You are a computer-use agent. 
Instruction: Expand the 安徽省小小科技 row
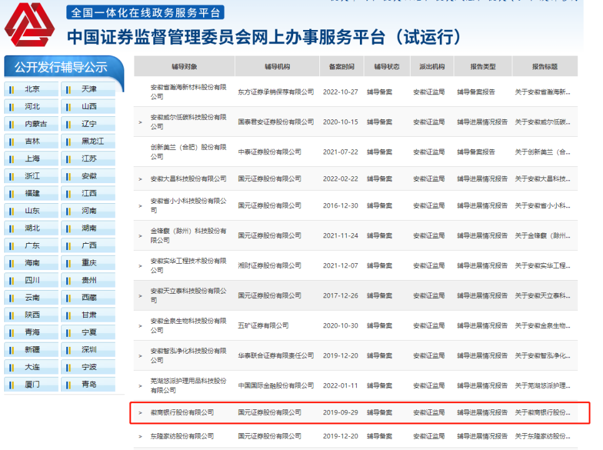(141, 206)
